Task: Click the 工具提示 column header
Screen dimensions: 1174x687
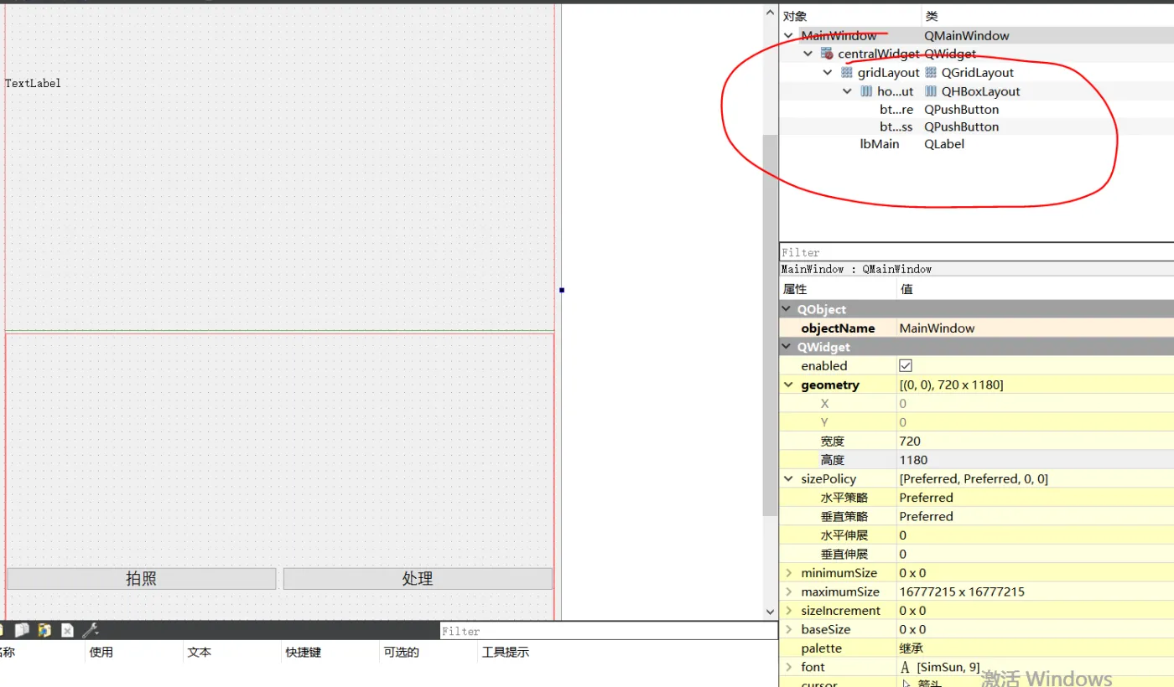Action: [505, 652]
